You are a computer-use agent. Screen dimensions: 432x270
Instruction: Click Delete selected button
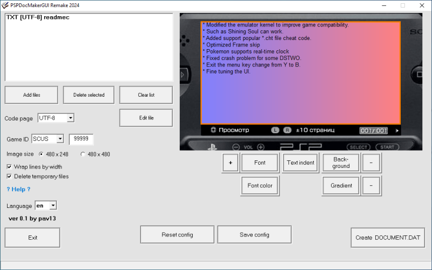[x=89, y=95]
